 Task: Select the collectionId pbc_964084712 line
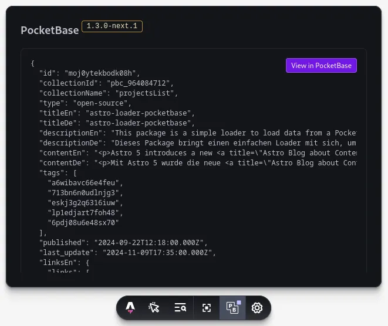click(x=106, y=83)
